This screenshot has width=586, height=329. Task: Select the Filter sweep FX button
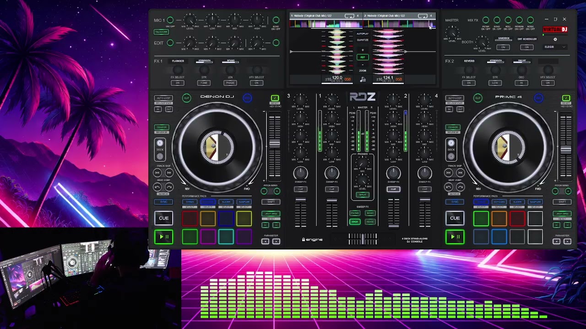pyautogui.click(x=355, y=213)
